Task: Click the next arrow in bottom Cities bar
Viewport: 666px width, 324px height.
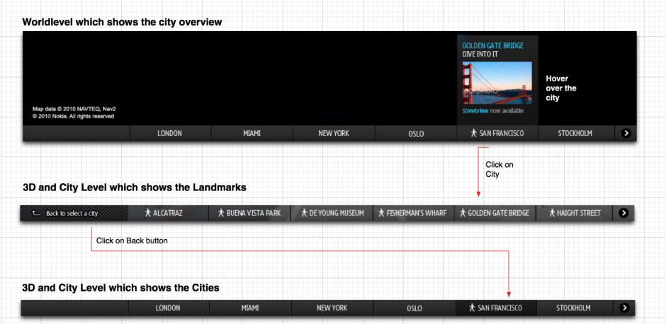Action: click(x=624, y=308)
